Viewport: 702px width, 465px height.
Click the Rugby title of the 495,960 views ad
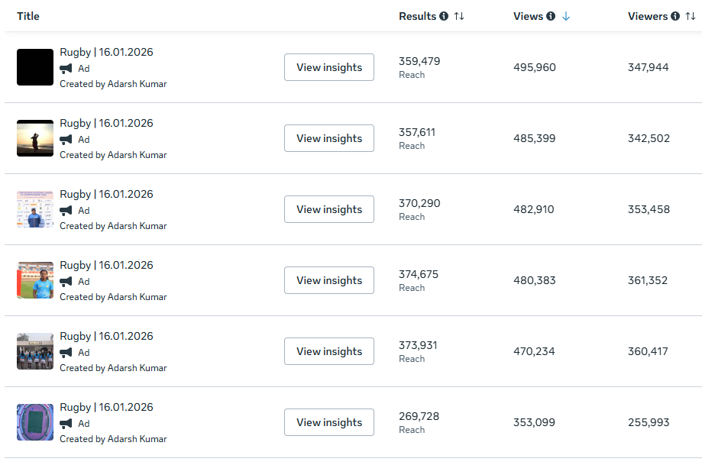[106, 53]
